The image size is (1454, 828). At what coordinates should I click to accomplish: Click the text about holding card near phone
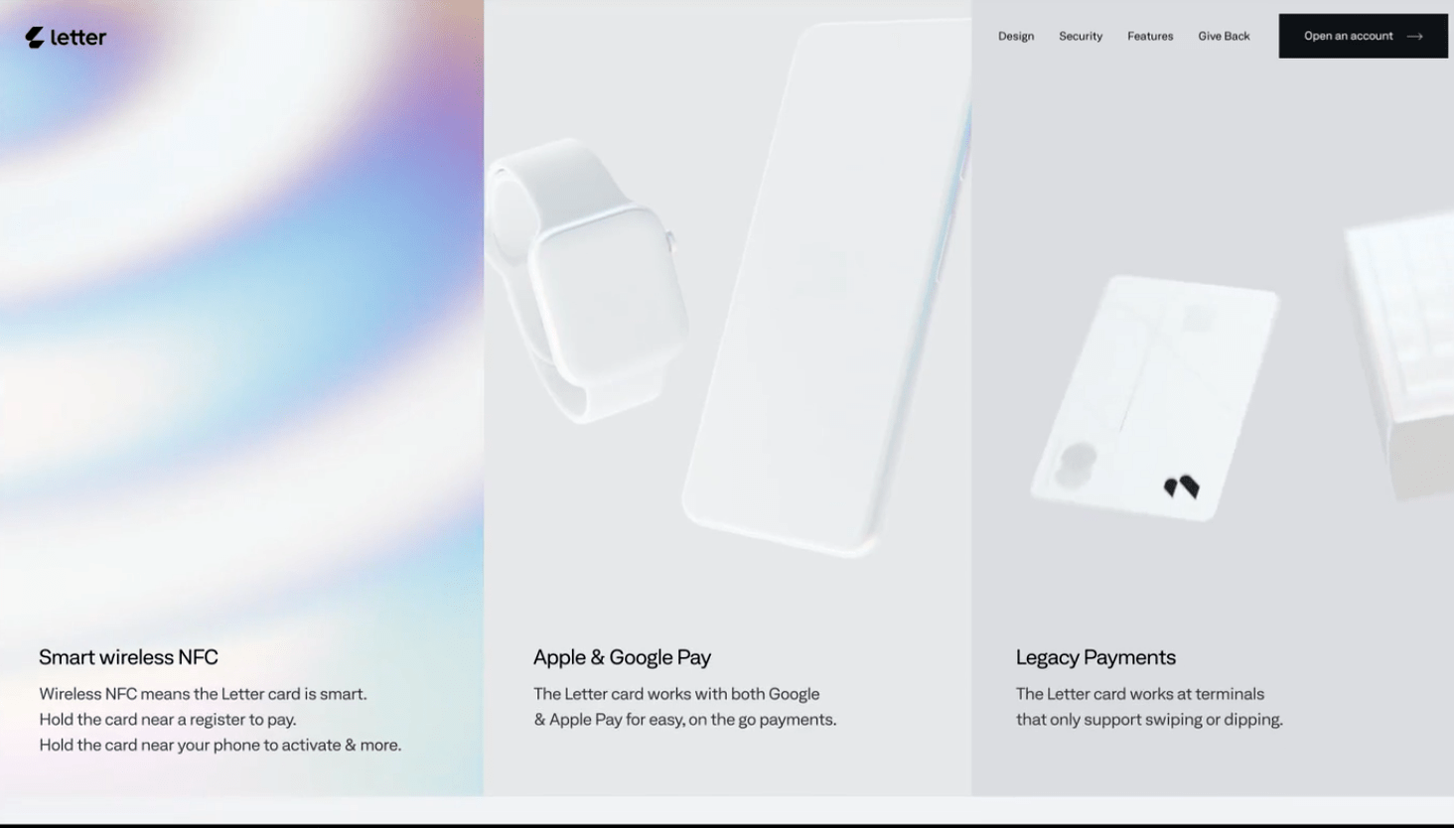[x=220, y=745]
